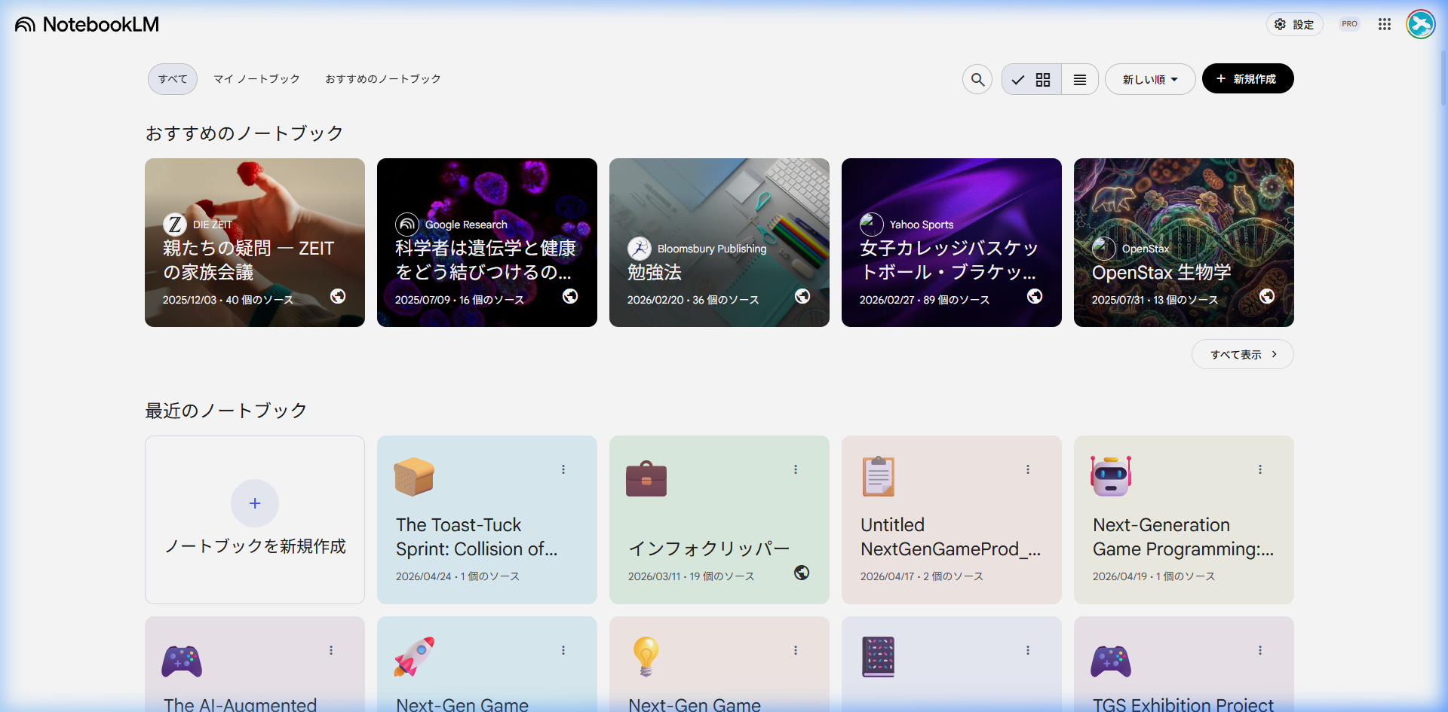Open Untitled NextGenGameProd card options menu
Screen dimensions: 1448x712
coord(1028,469)
